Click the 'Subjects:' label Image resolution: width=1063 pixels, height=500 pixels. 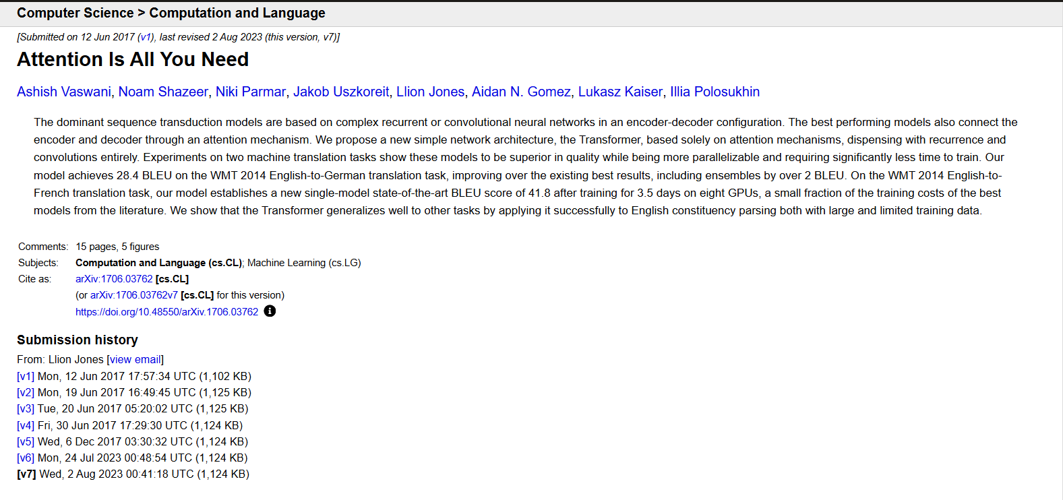[38, 263]
